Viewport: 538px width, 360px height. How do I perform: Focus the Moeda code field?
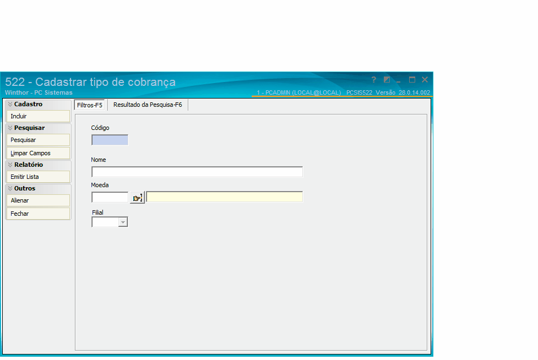point(110,197)
